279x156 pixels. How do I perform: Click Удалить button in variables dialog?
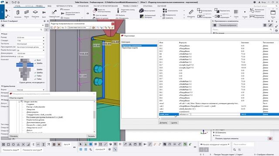(174, 123)
